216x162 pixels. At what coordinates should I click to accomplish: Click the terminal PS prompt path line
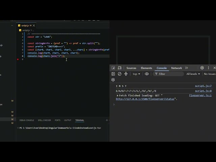tap(60, 128)
